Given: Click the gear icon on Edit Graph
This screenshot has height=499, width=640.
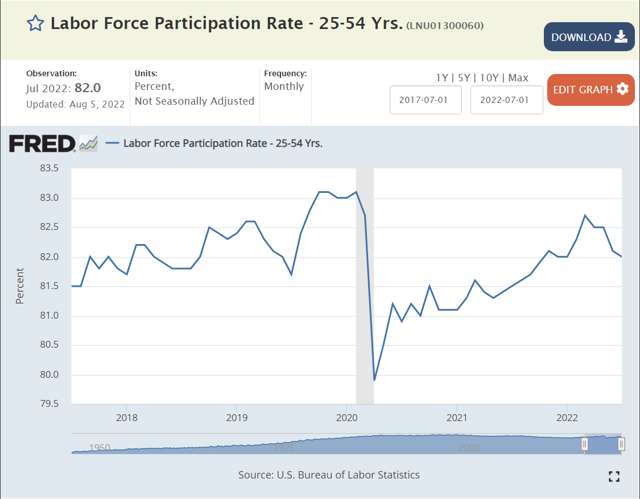Looking at the screenshot, I should click(622, 89).
